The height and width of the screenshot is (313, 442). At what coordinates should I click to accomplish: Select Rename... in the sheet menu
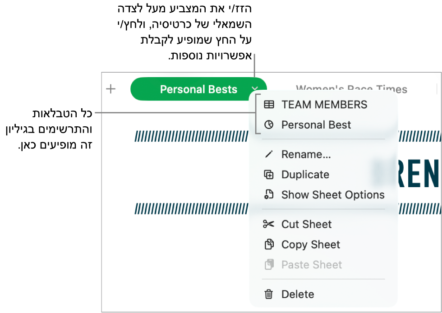coord(306,154)
